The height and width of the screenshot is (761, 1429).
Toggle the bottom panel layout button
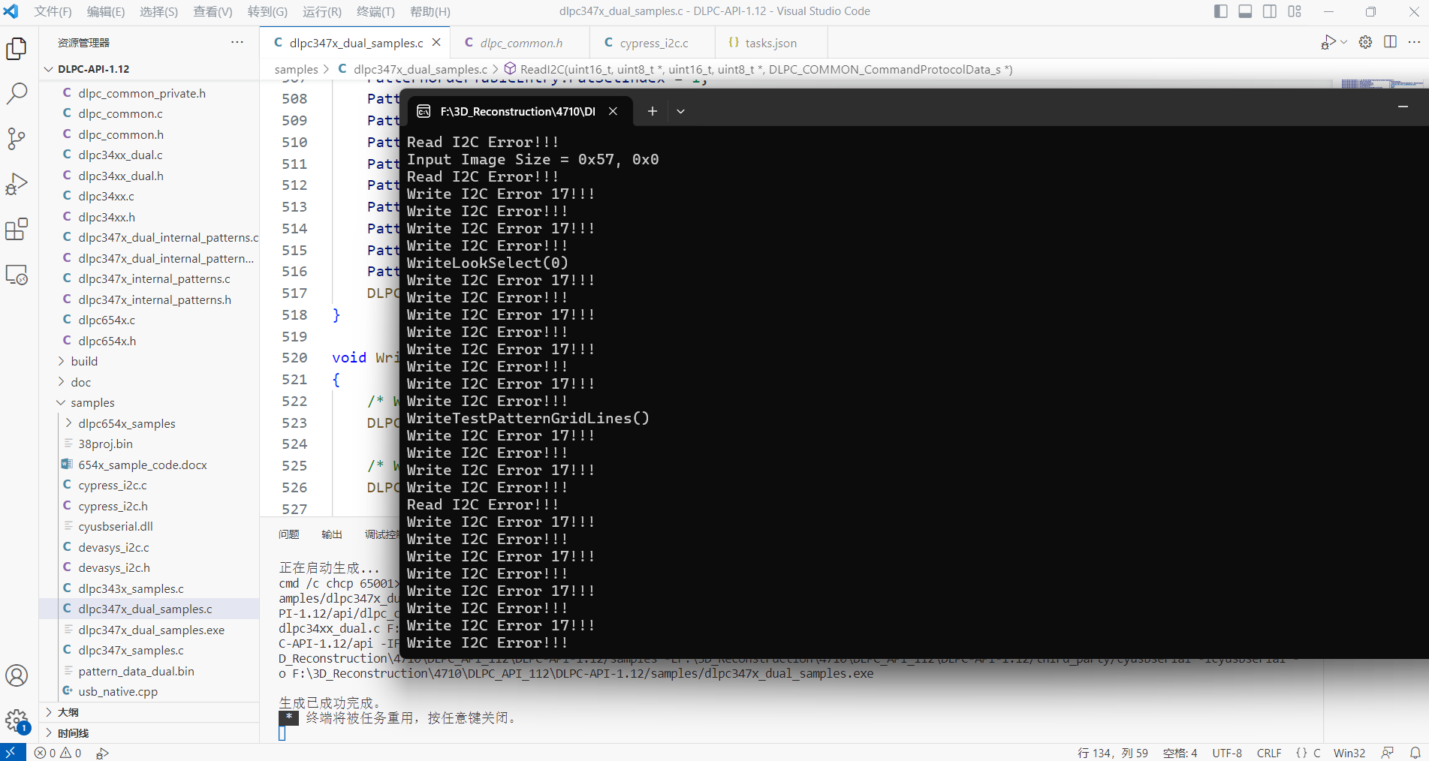pyautogui.click(x=1245, y=11)
